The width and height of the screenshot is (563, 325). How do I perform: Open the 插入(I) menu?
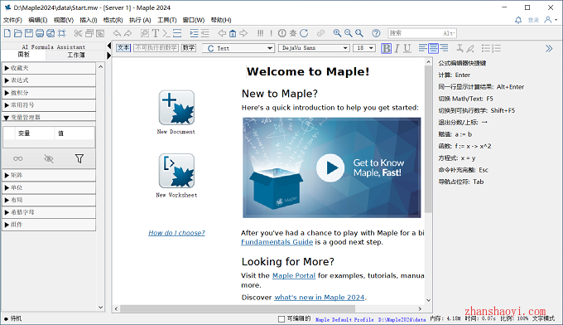[x=89, y=20]
